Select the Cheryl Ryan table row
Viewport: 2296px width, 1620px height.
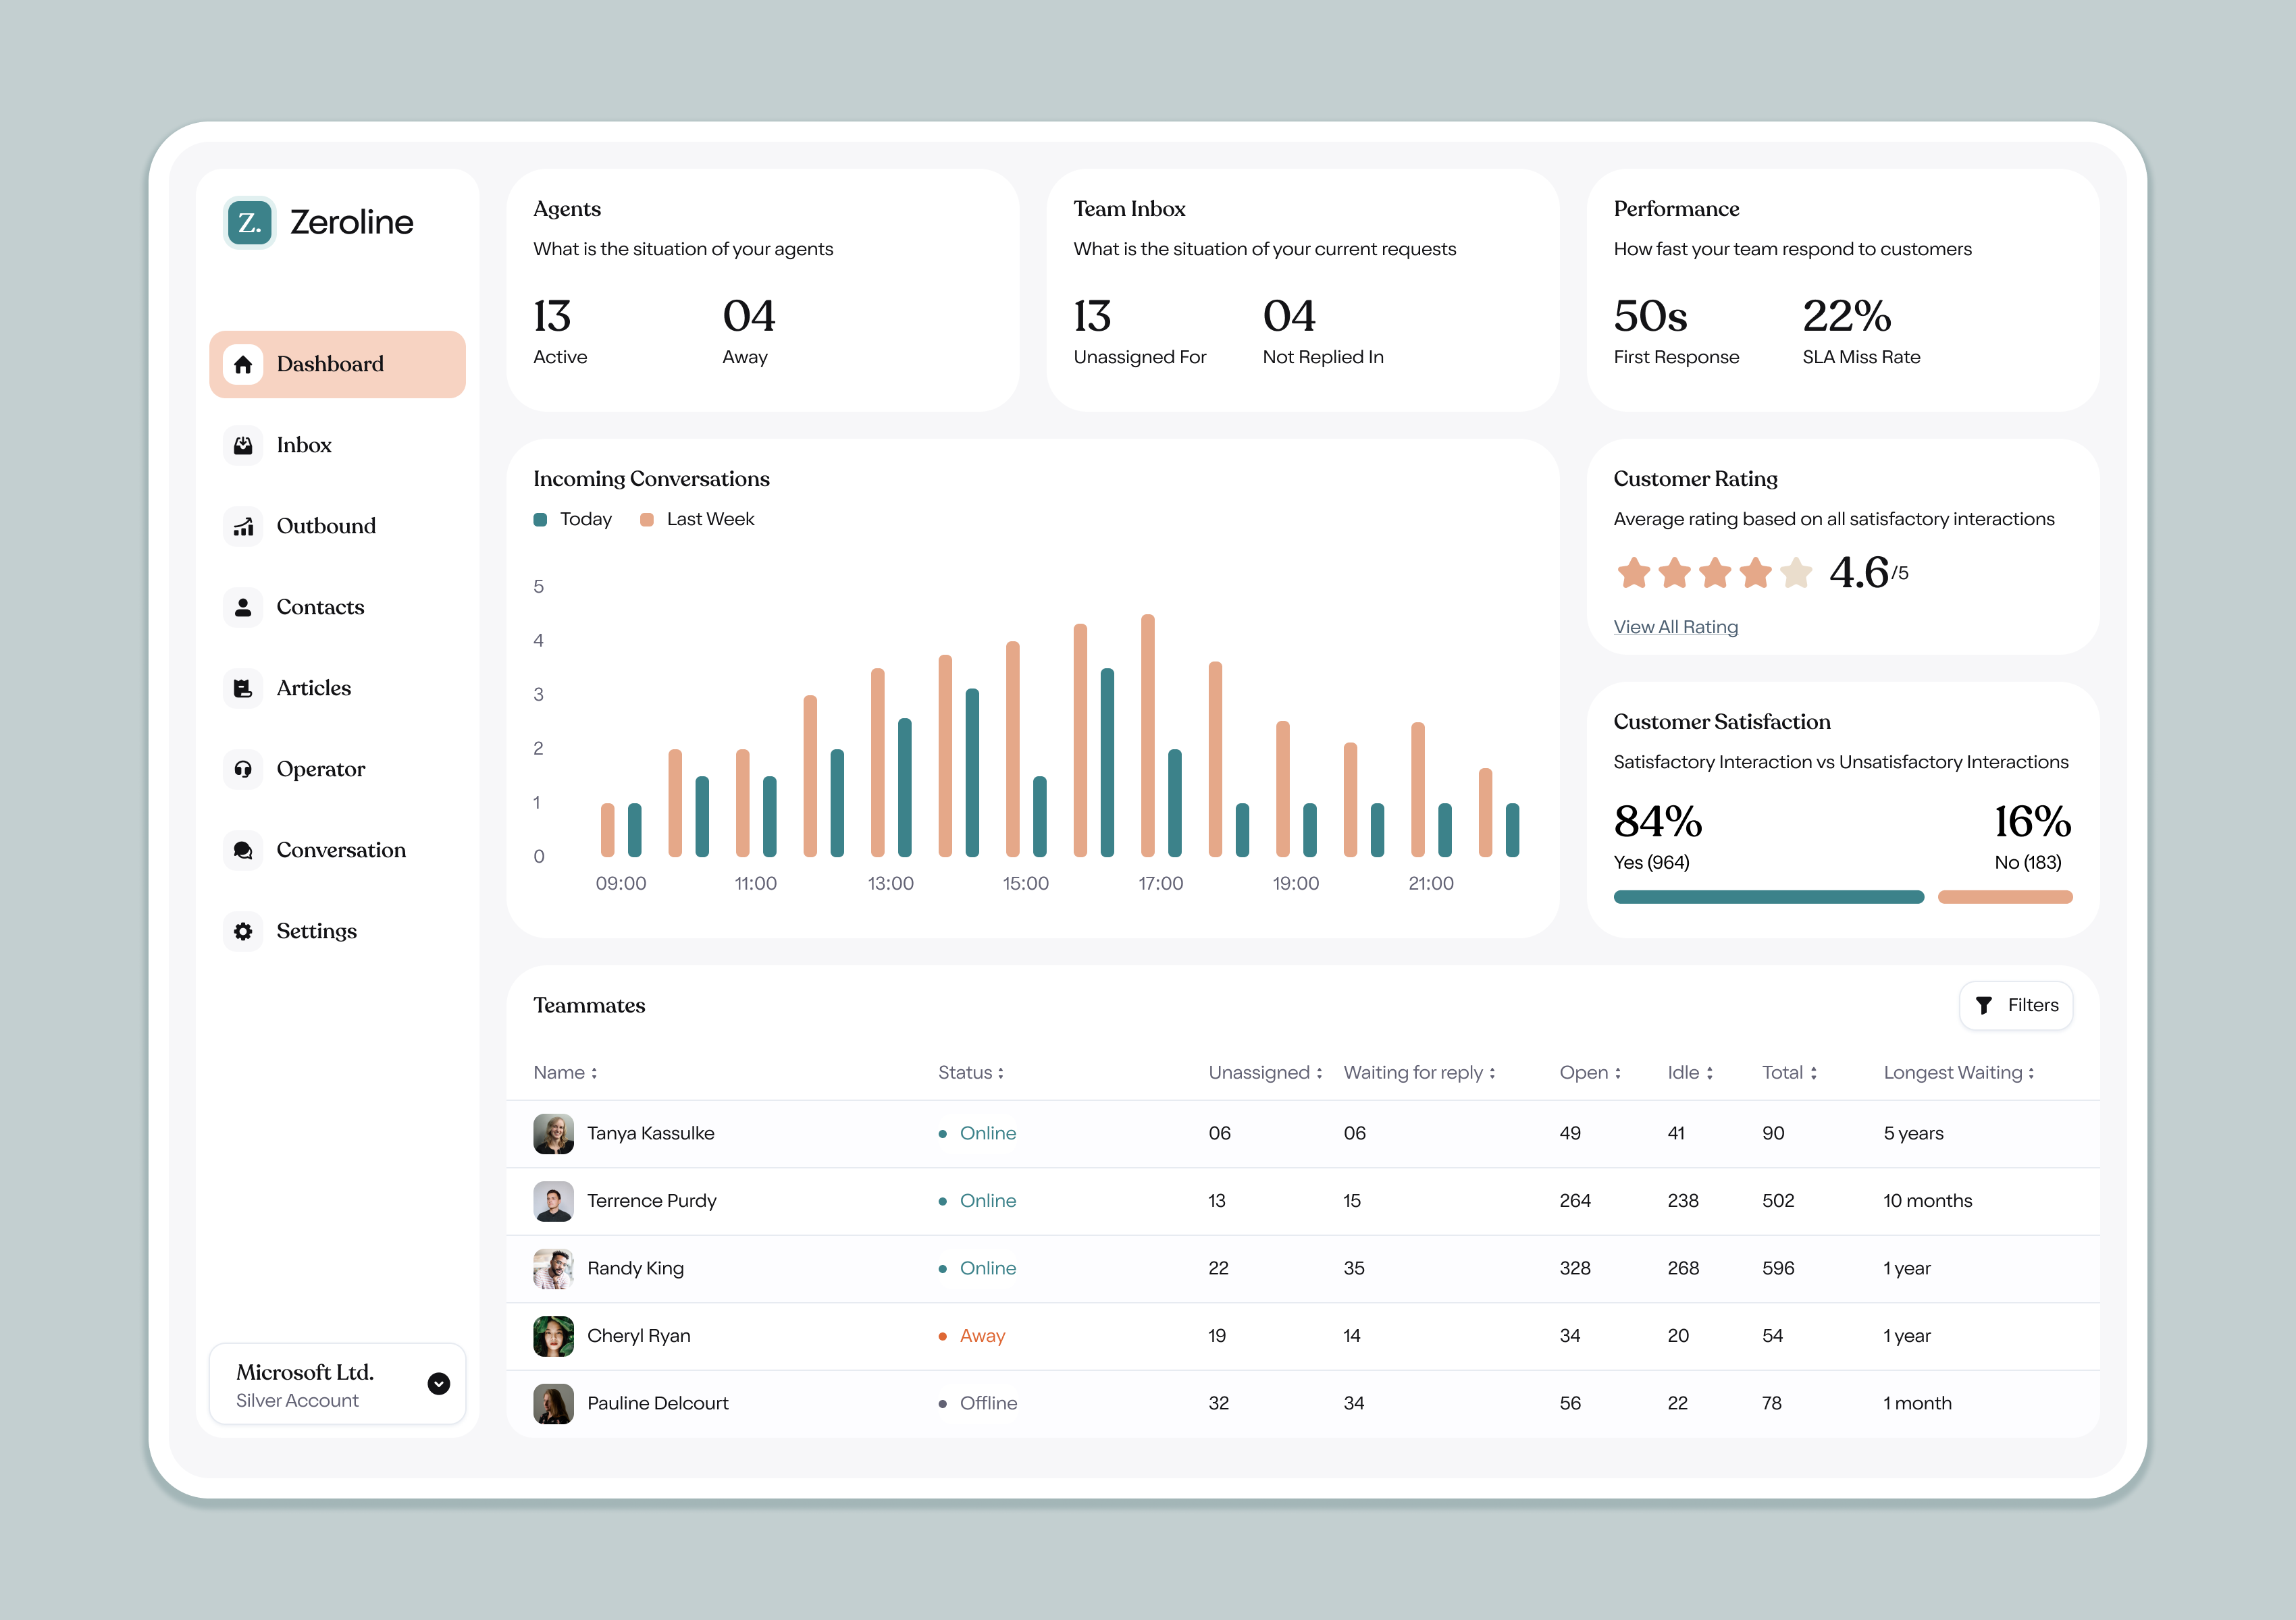(x=1300, y=1336)
